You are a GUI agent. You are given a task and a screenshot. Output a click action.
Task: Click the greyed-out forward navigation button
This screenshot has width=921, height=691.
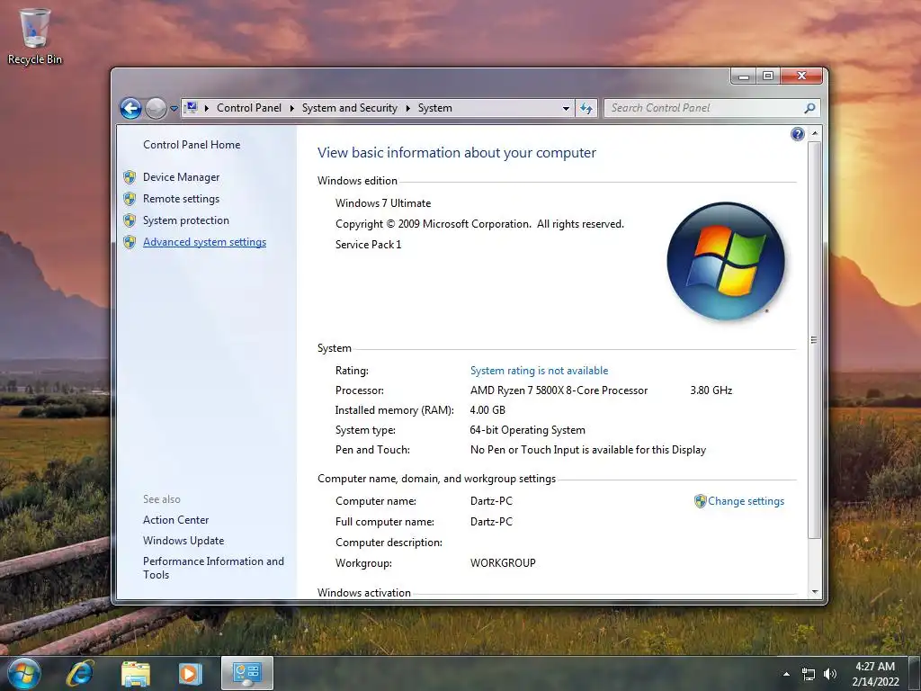(x=156, y=108)
